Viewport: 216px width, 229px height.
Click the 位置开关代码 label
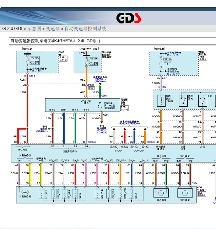[x=70, y=151]
